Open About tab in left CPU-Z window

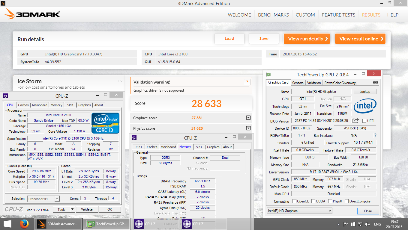(x=99, y=105)
